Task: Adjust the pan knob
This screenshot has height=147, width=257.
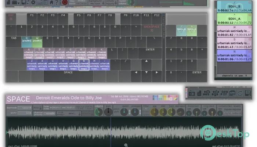Action: tap(108, 112)
